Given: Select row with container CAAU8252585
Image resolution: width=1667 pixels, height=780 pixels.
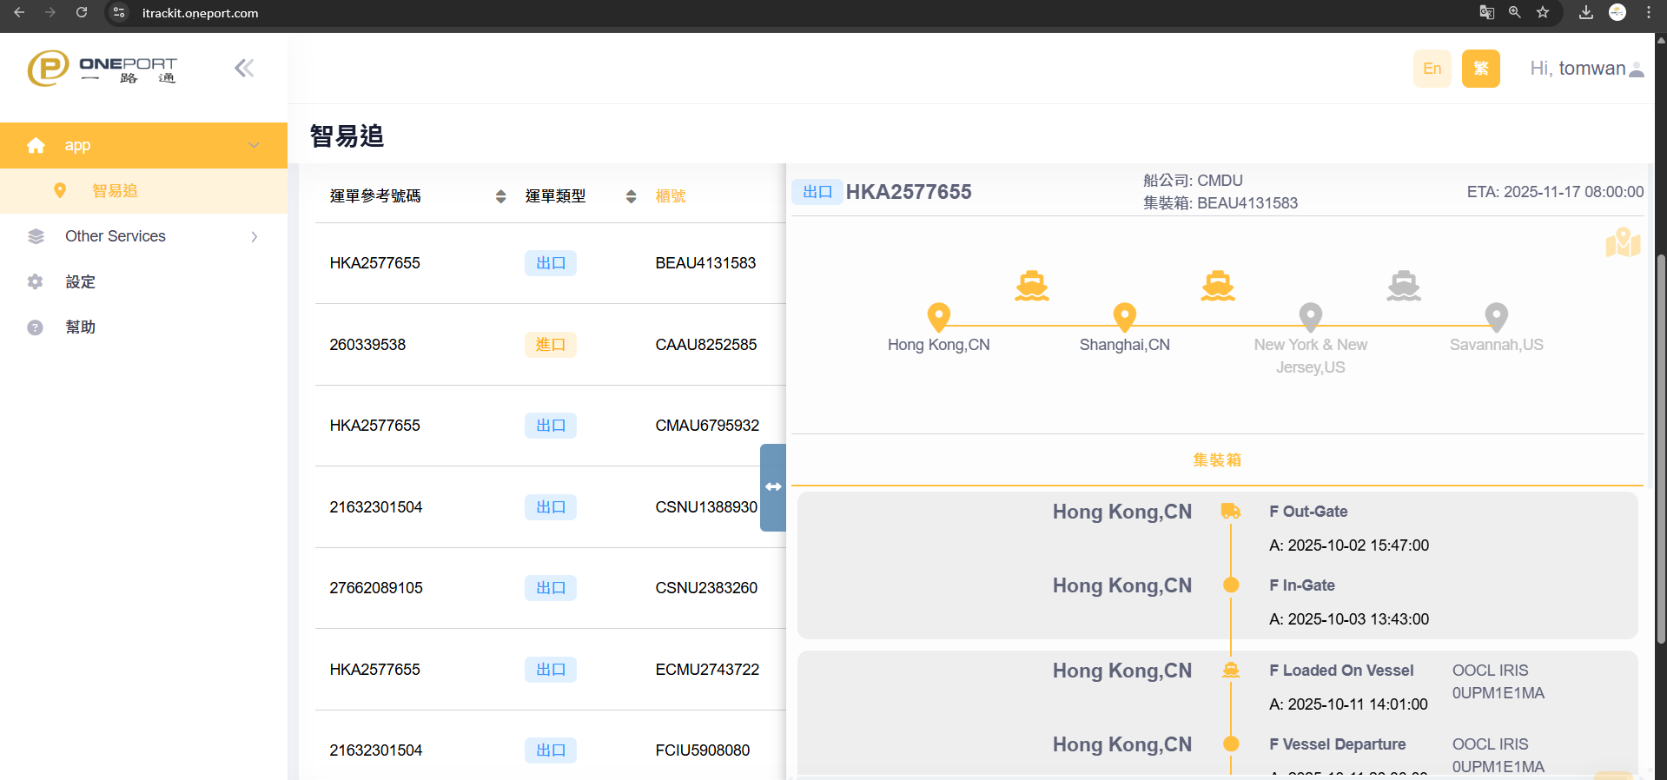Looking at the screenshot, I should [x=705, y=345].
